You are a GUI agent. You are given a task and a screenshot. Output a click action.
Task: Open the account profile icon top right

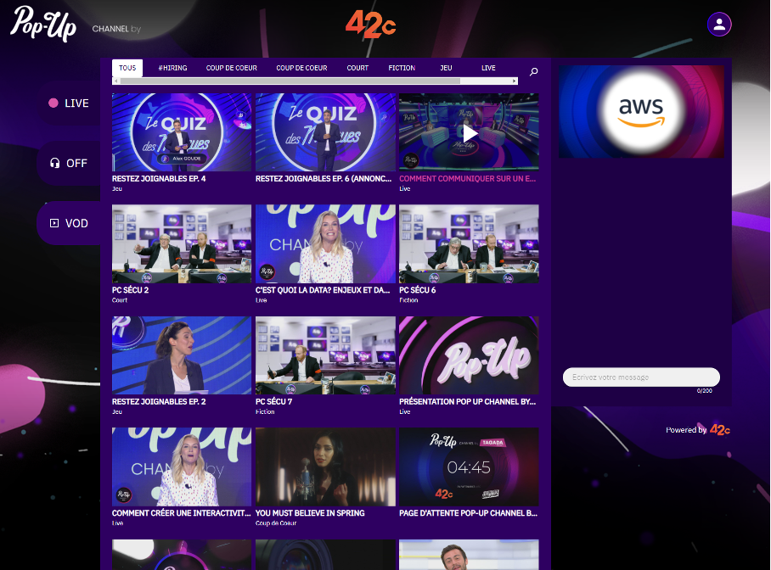pos(718,24)
